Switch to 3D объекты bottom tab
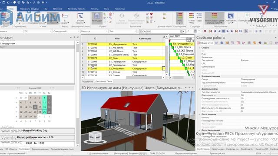Viewport: 278px width, 156px height. [x=11, y=149]
